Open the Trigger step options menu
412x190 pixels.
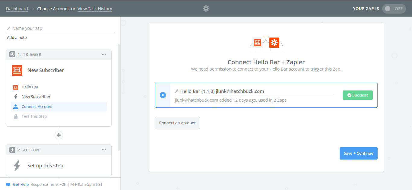pos(104,54)
